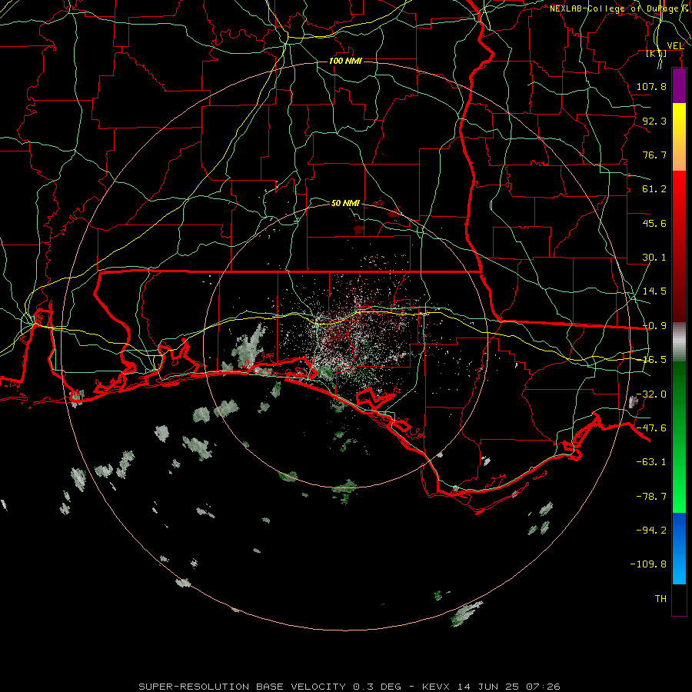Click the bright green segment of the velocity color bar
This screenshot has height=692, width=692.
(x=679, y=437)
